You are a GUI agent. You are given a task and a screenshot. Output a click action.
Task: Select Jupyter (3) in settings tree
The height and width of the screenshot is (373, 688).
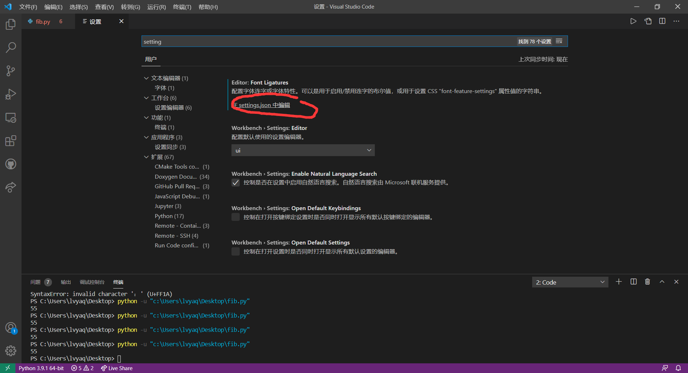pyautogui.click(x=168, y=206)
